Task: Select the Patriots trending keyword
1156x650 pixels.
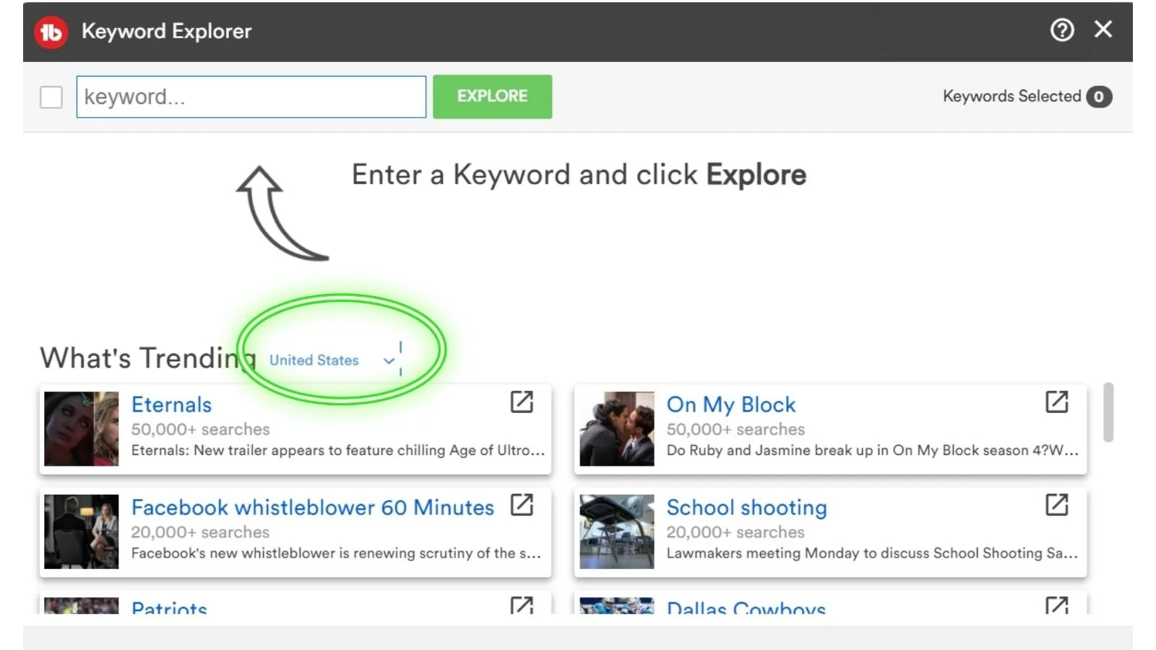Action: point(169,607)
